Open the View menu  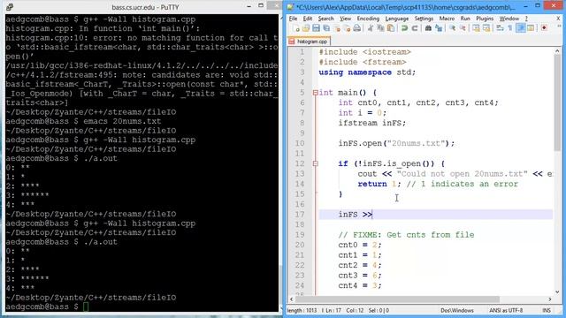[x=346, y=19]
